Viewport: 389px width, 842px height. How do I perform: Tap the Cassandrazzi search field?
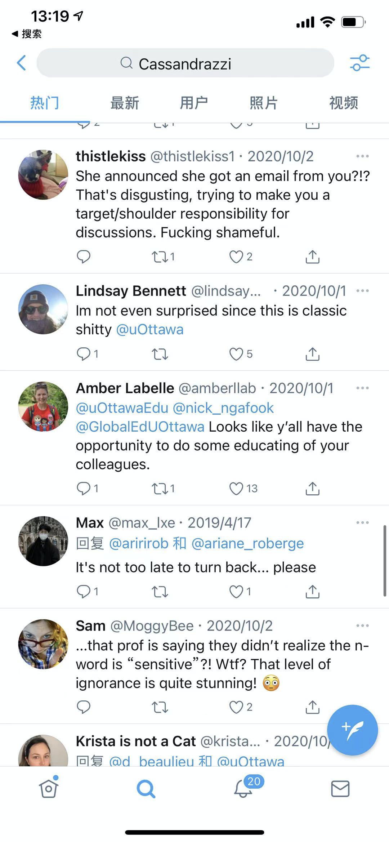[185, 63]
